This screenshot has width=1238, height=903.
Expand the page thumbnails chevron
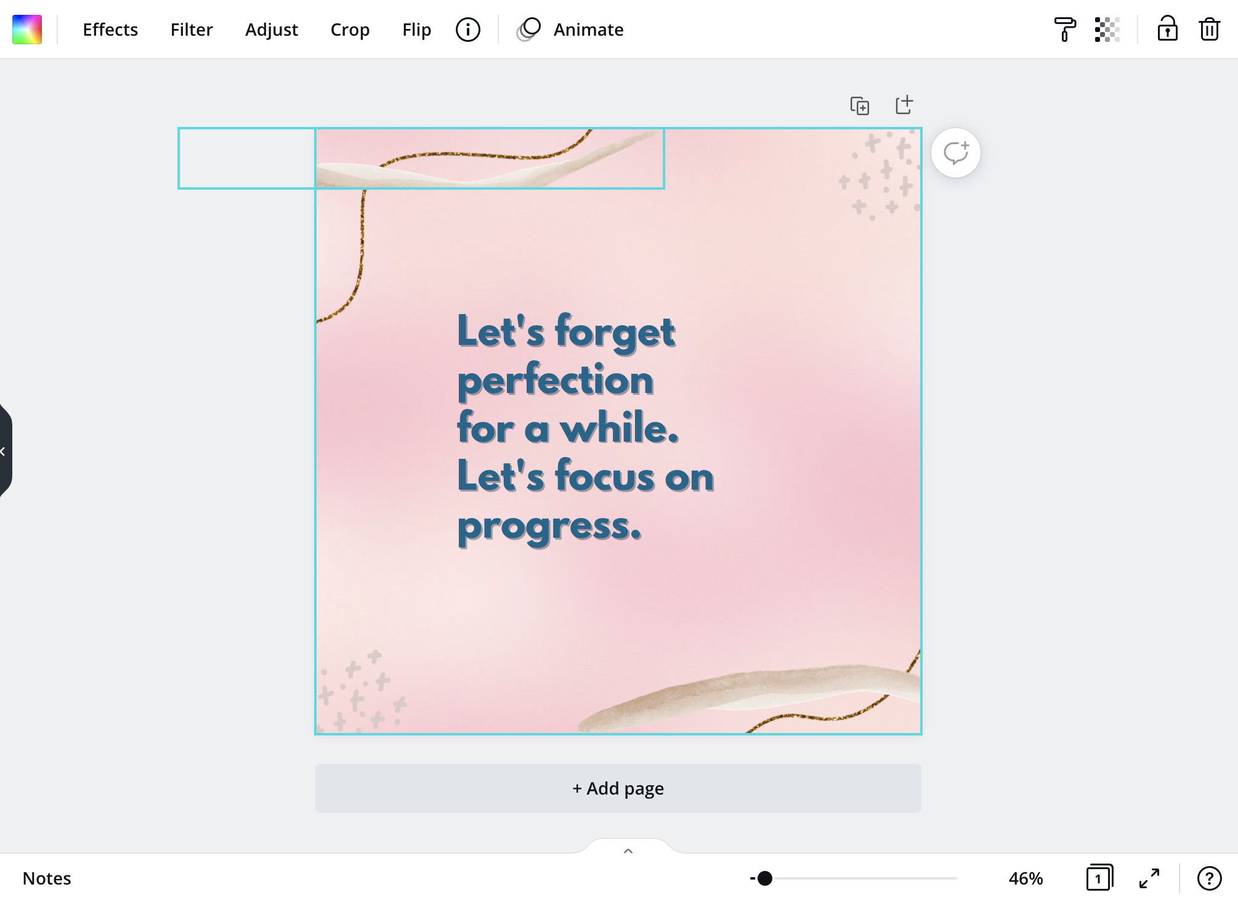point(628,851)
